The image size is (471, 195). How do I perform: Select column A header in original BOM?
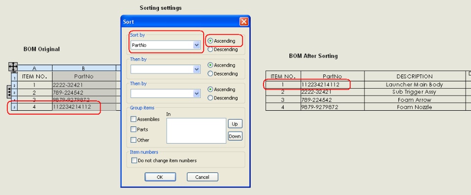coord(34,69)
